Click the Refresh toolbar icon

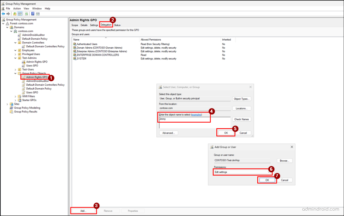pyautogui.click(x=27, y=13)
